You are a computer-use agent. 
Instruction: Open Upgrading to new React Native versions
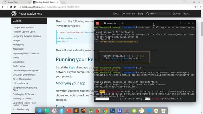click(24, 104)
